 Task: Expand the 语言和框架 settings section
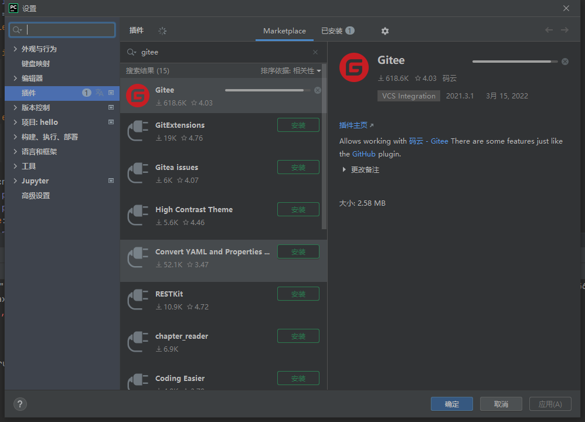(15, 151)
